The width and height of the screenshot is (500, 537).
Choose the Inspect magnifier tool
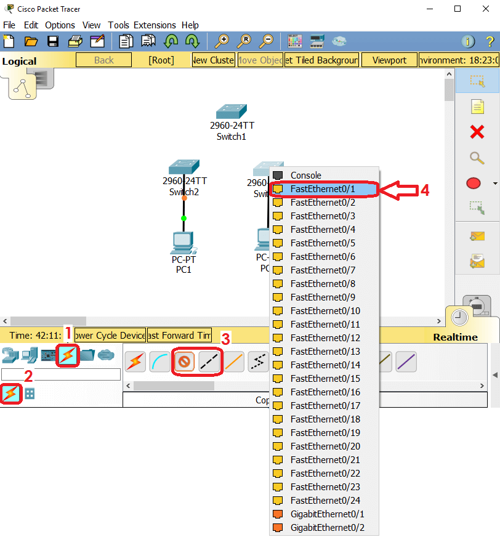477,158
